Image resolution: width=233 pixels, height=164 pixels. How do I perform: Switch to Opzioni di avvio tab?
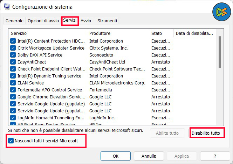pyautogui.click(x=43, y=21)
